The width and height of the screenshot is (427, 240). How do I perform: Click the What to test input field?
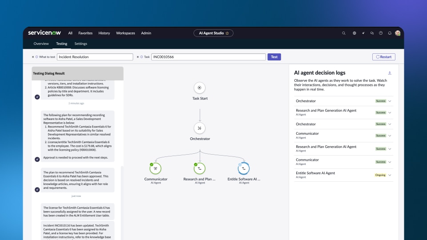coord(95,57)
